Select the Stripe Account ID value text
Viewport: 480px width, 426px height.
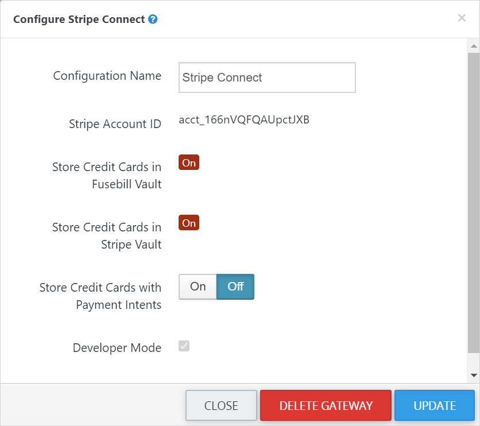coord(244,119)
